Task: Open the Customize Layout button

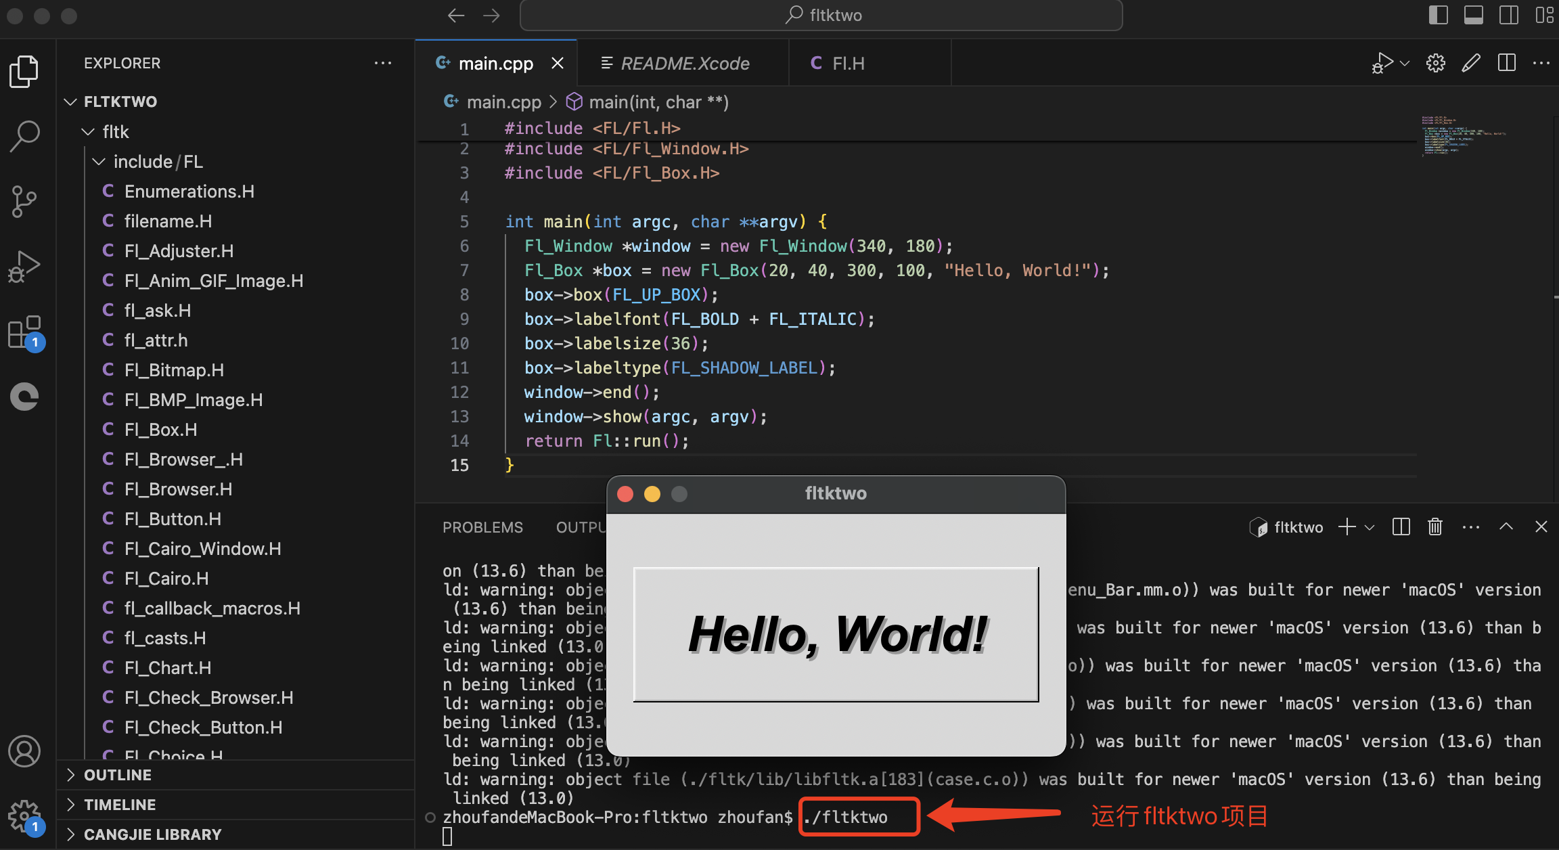Action: tap(1544, 16)
